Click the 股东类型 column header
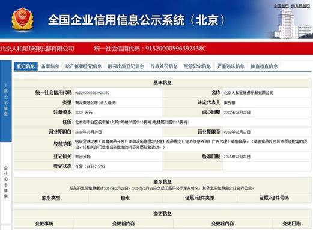This screenshot has width=313, height=230. 51,198
